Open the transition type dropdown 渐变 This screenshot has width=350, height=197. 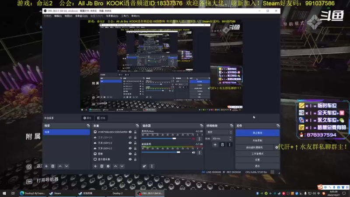pos(220,132)
